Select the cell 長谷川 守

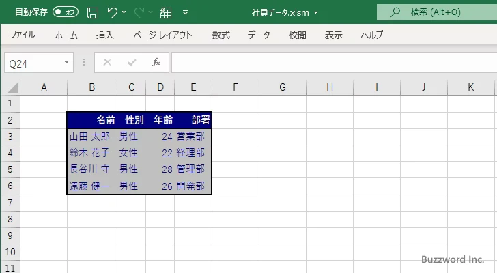[x=92, y=169]
